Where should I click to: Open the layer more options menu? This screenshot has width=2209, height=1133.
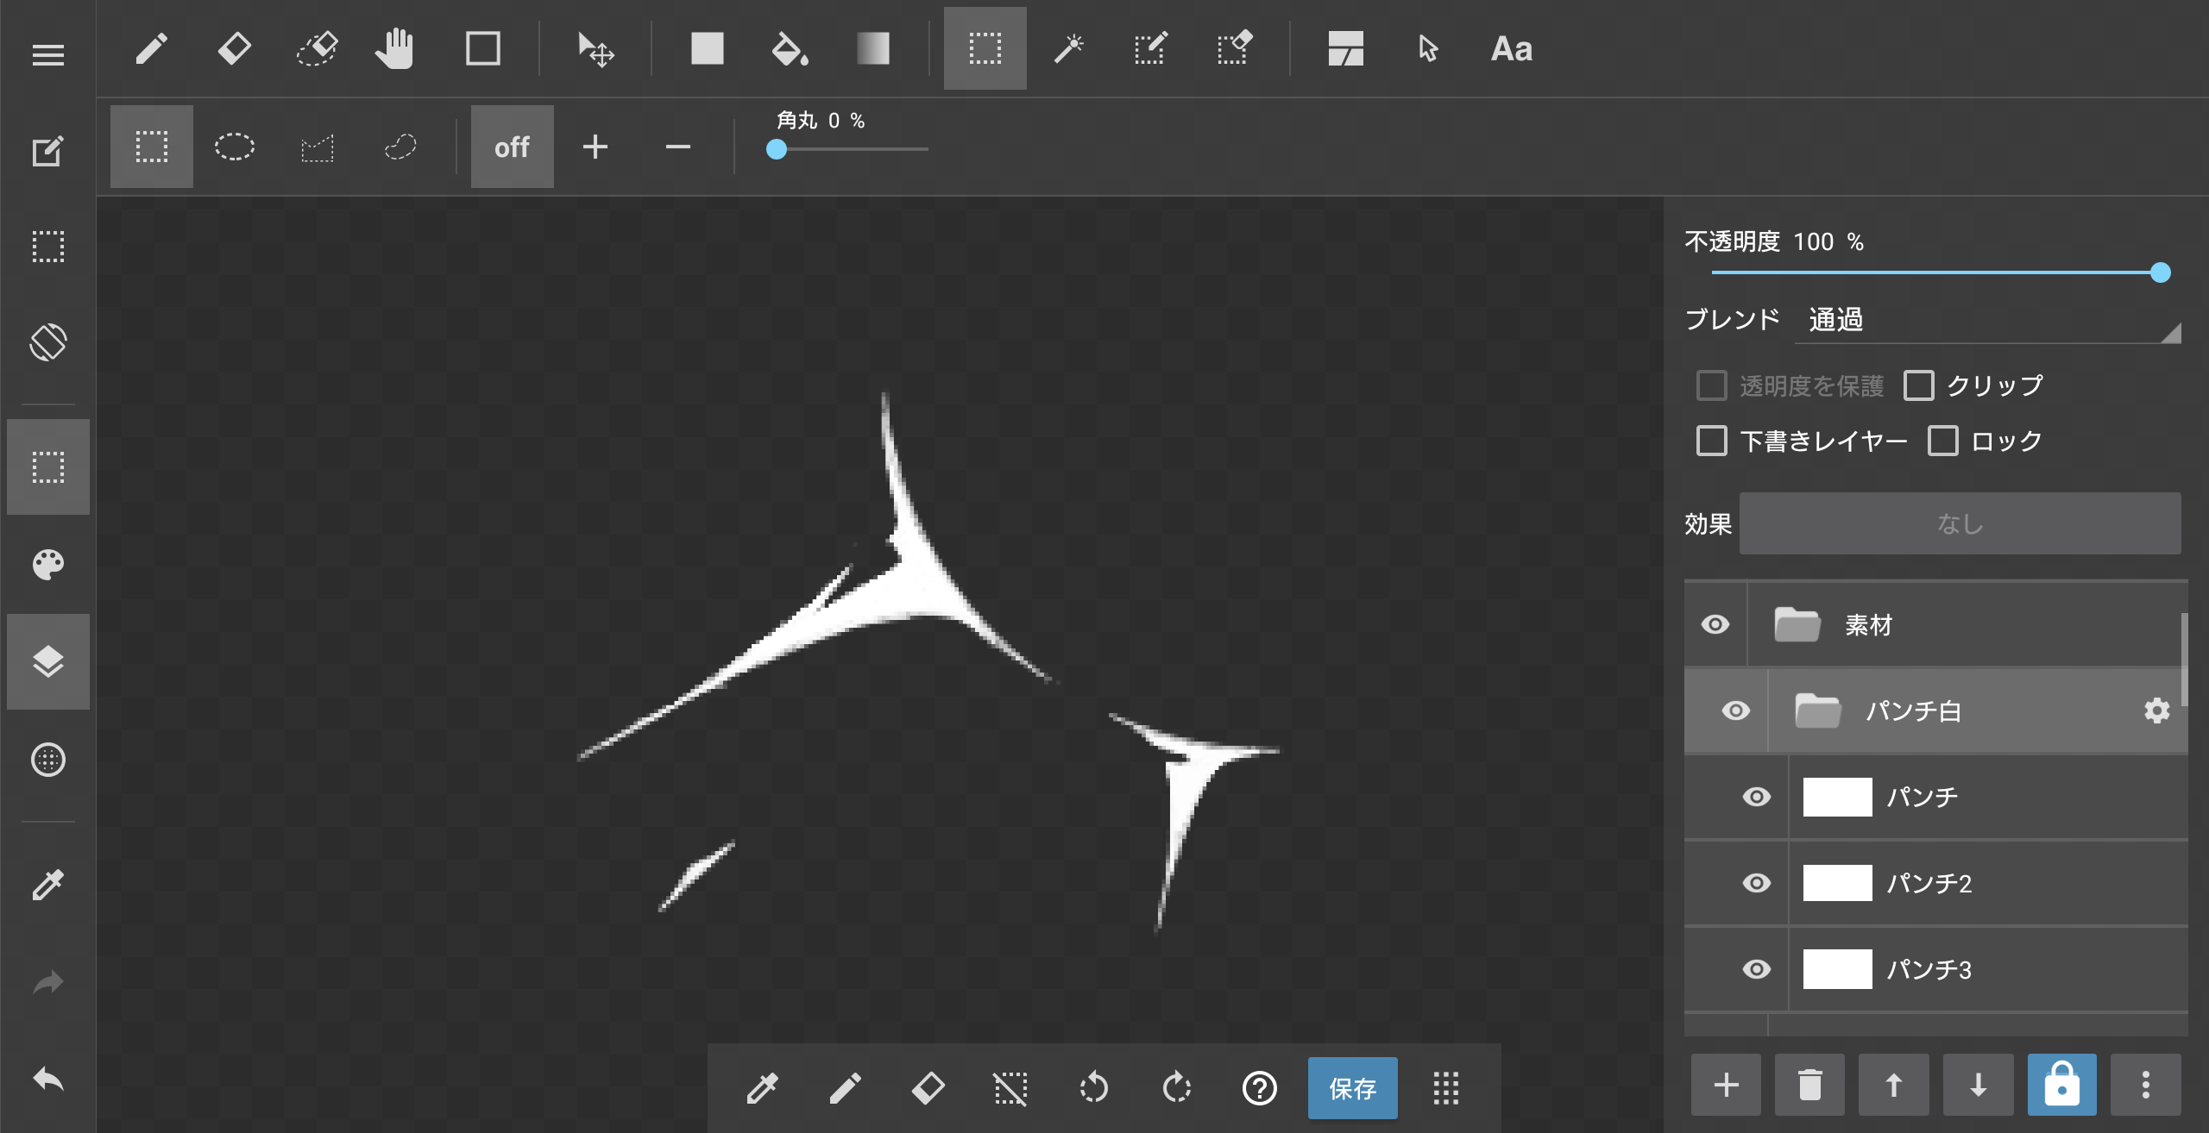pos(2145,1085)
